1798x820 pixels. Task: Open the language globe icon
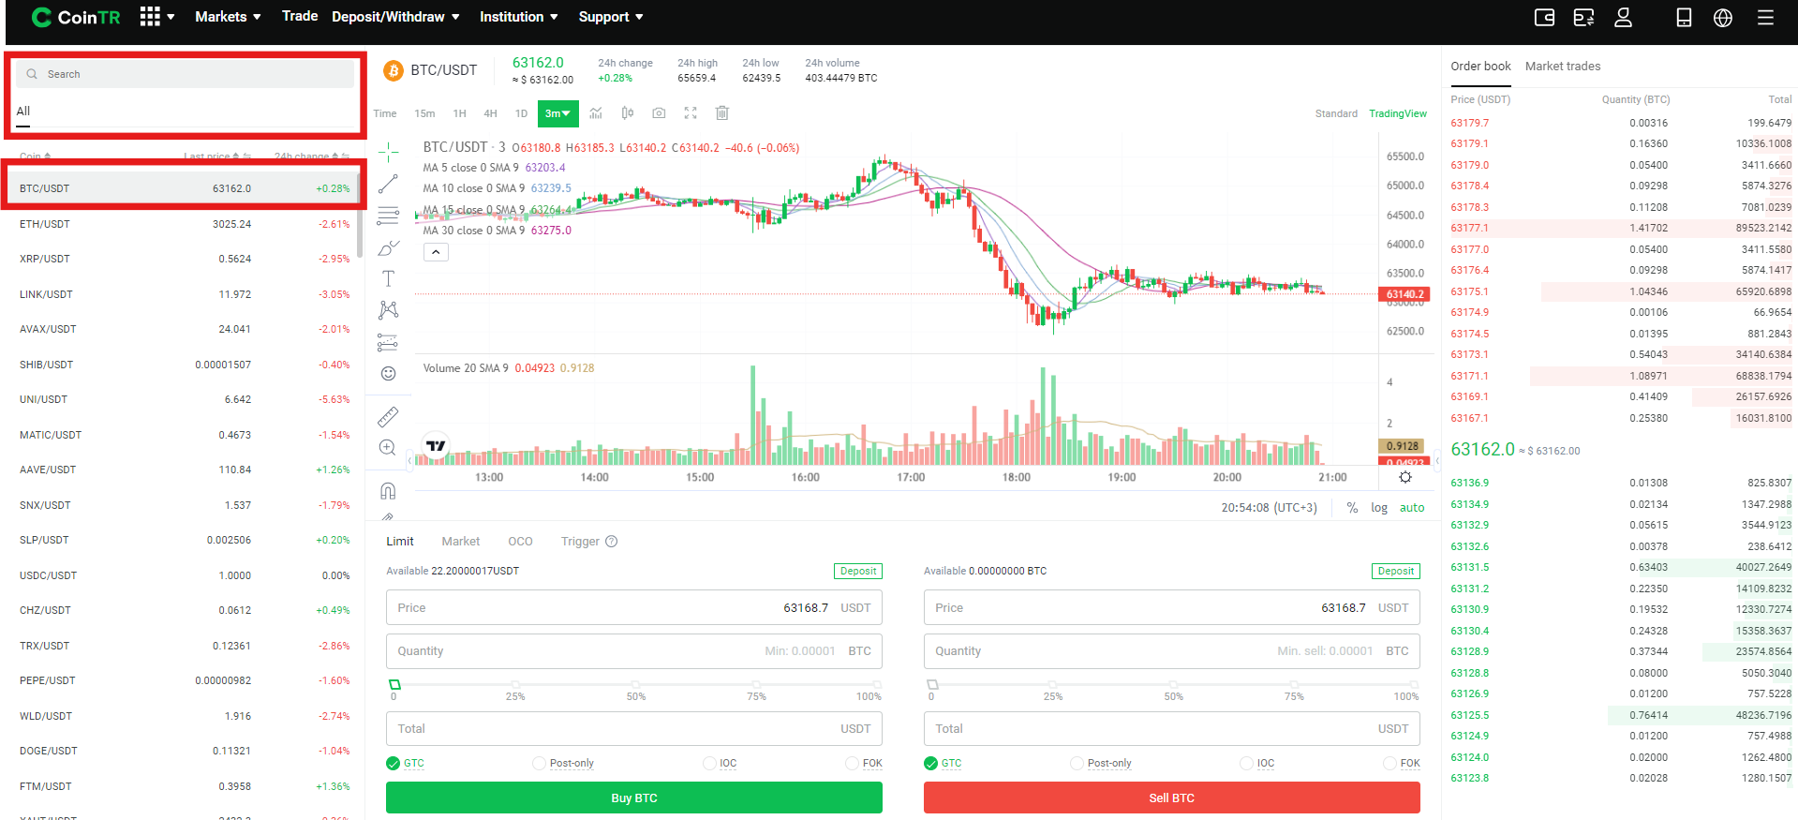pyautogui.click(x=1722, y=17)
